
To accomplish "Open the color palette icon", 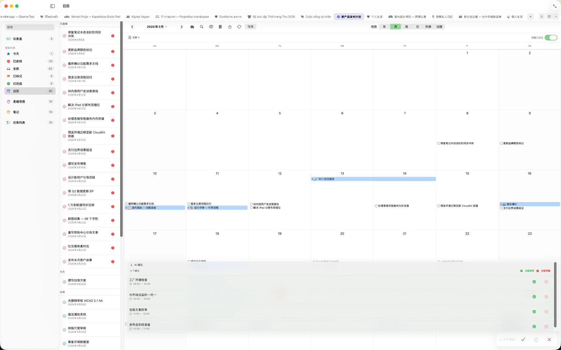I will point(211,27).
